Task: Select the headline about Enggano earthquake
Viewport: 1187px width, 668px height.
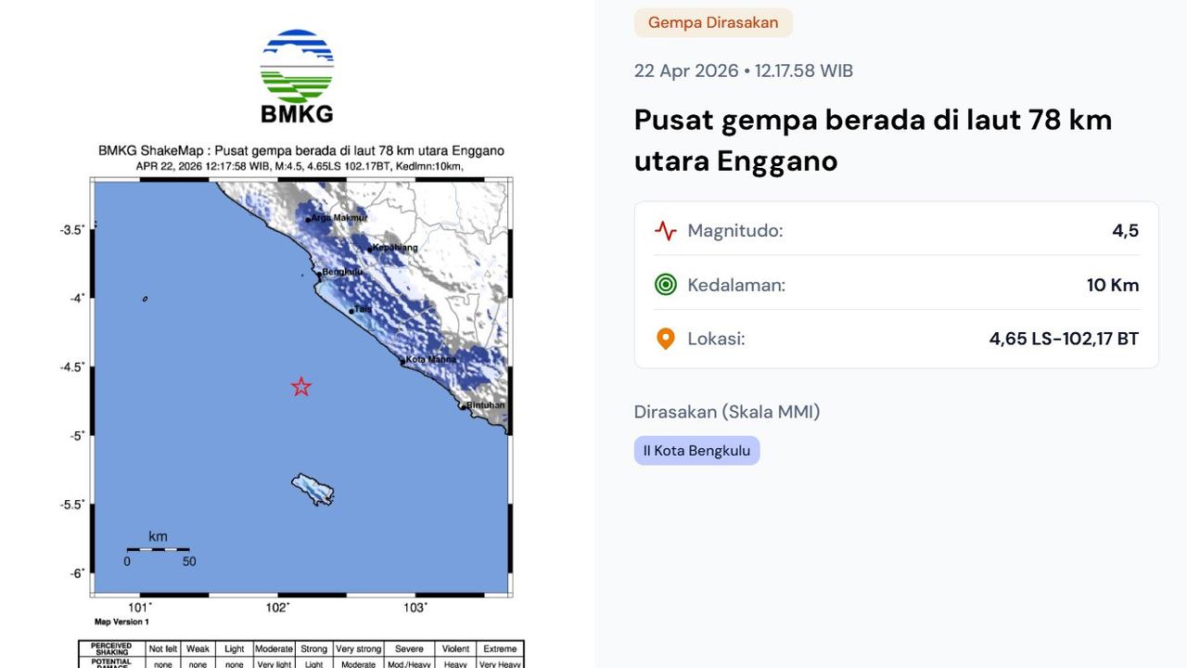Action: point(872,139)
